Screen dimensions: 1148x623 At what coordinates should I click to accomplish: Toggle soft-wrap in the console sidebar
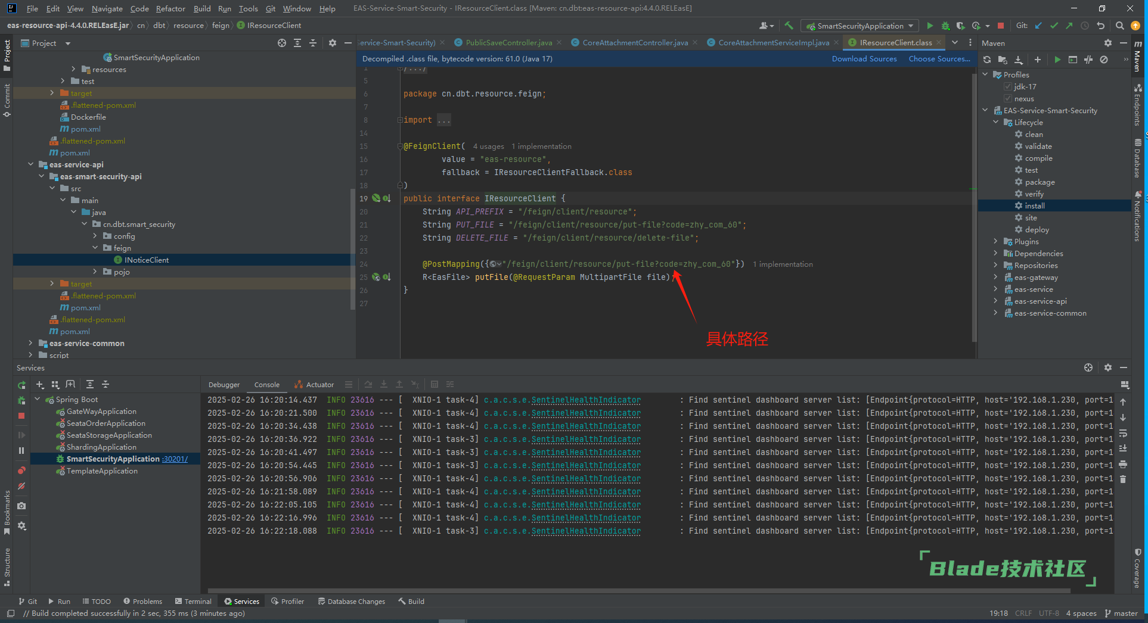1123,433
